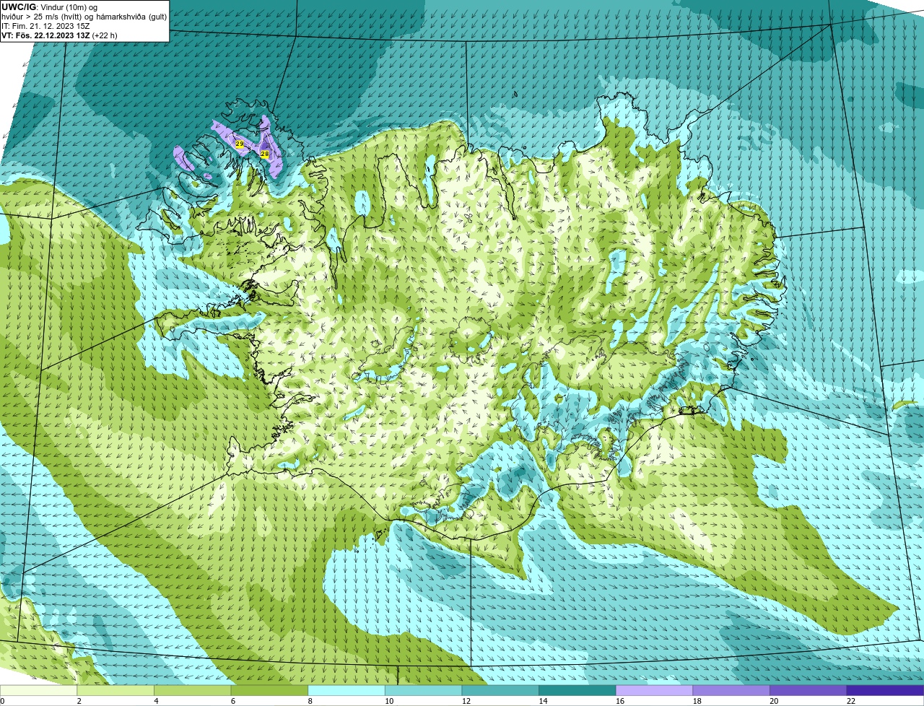
Task: Select the 14–16 m/s dark teal legend swatch
Action: pyautogui.click(x=577, y=690)
